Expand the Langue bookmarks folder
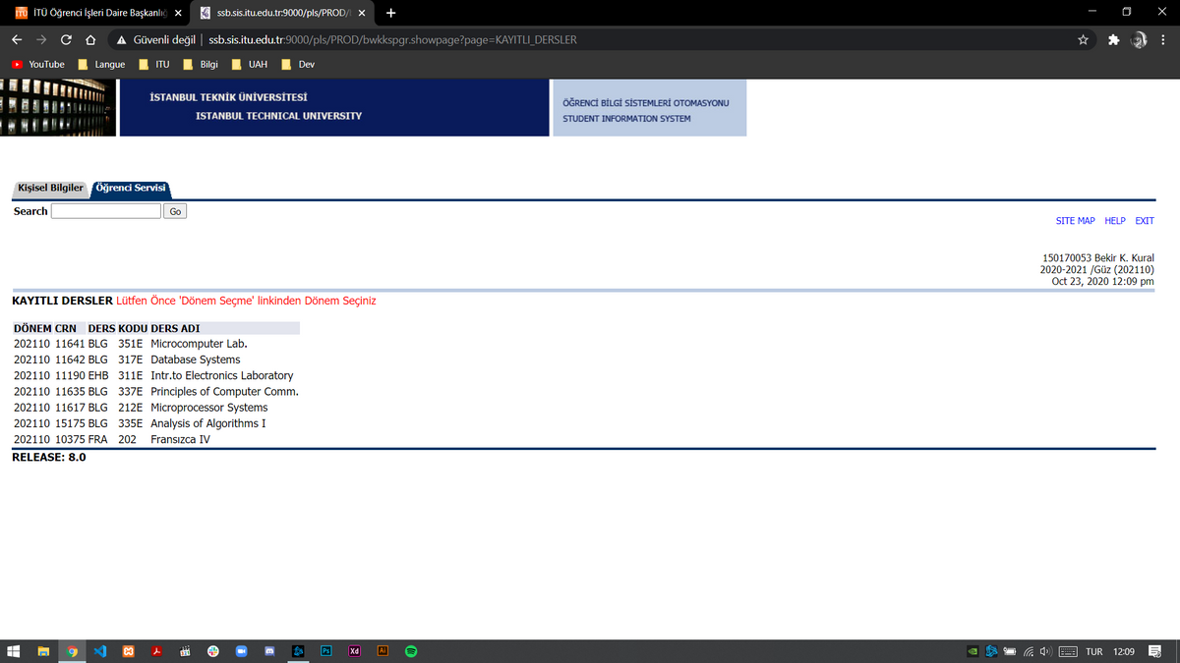This screenshot has height=663, width=1180. click(102, 65)
